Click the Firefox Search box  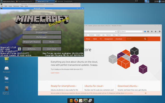[131, 31]
